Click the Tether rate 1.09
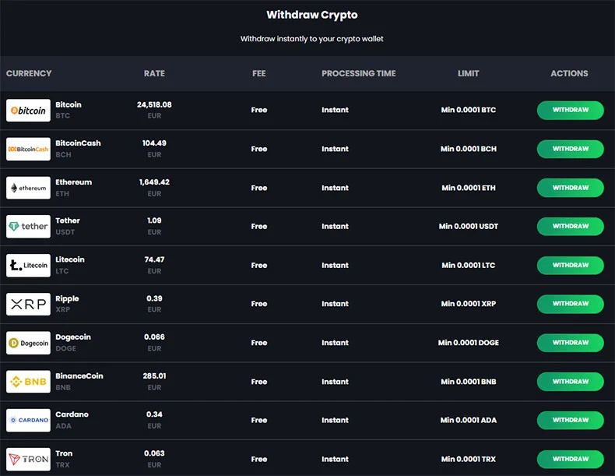 coord(154,220)
